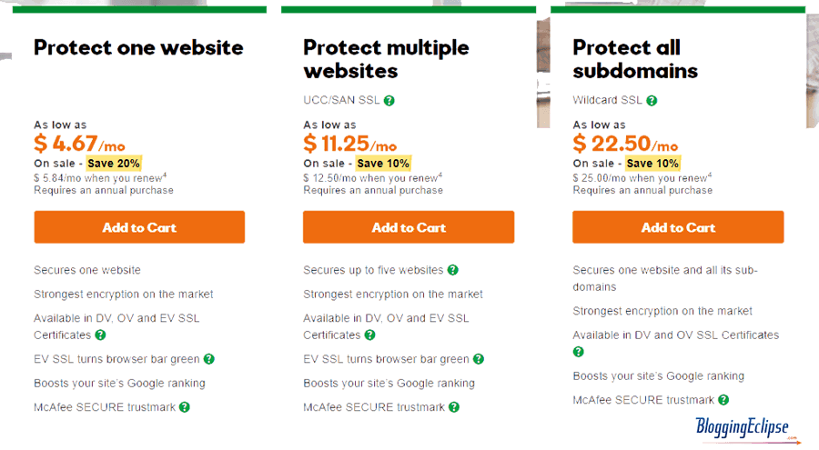This screenshot has height=450, width=819.
Task: Click the Protect all subdomains heading
Action: pos(635,59)
